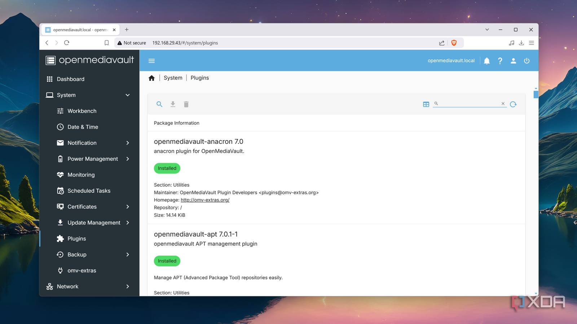The width and height of the screenshot is (577, 324).
Task: Click the Plugins breadcrumb
Action: (200, 78)
